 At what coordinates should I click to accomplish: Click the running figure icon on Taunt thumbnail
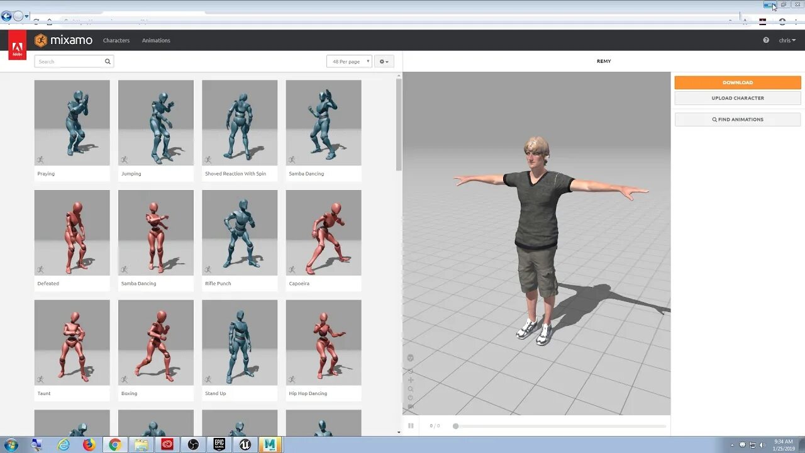(x=40, y=379)
